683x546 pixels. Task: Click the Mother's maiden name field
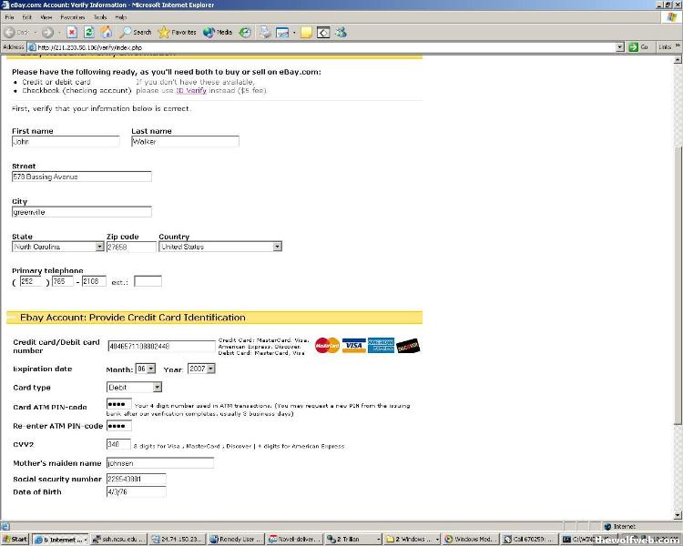(160, 463)
